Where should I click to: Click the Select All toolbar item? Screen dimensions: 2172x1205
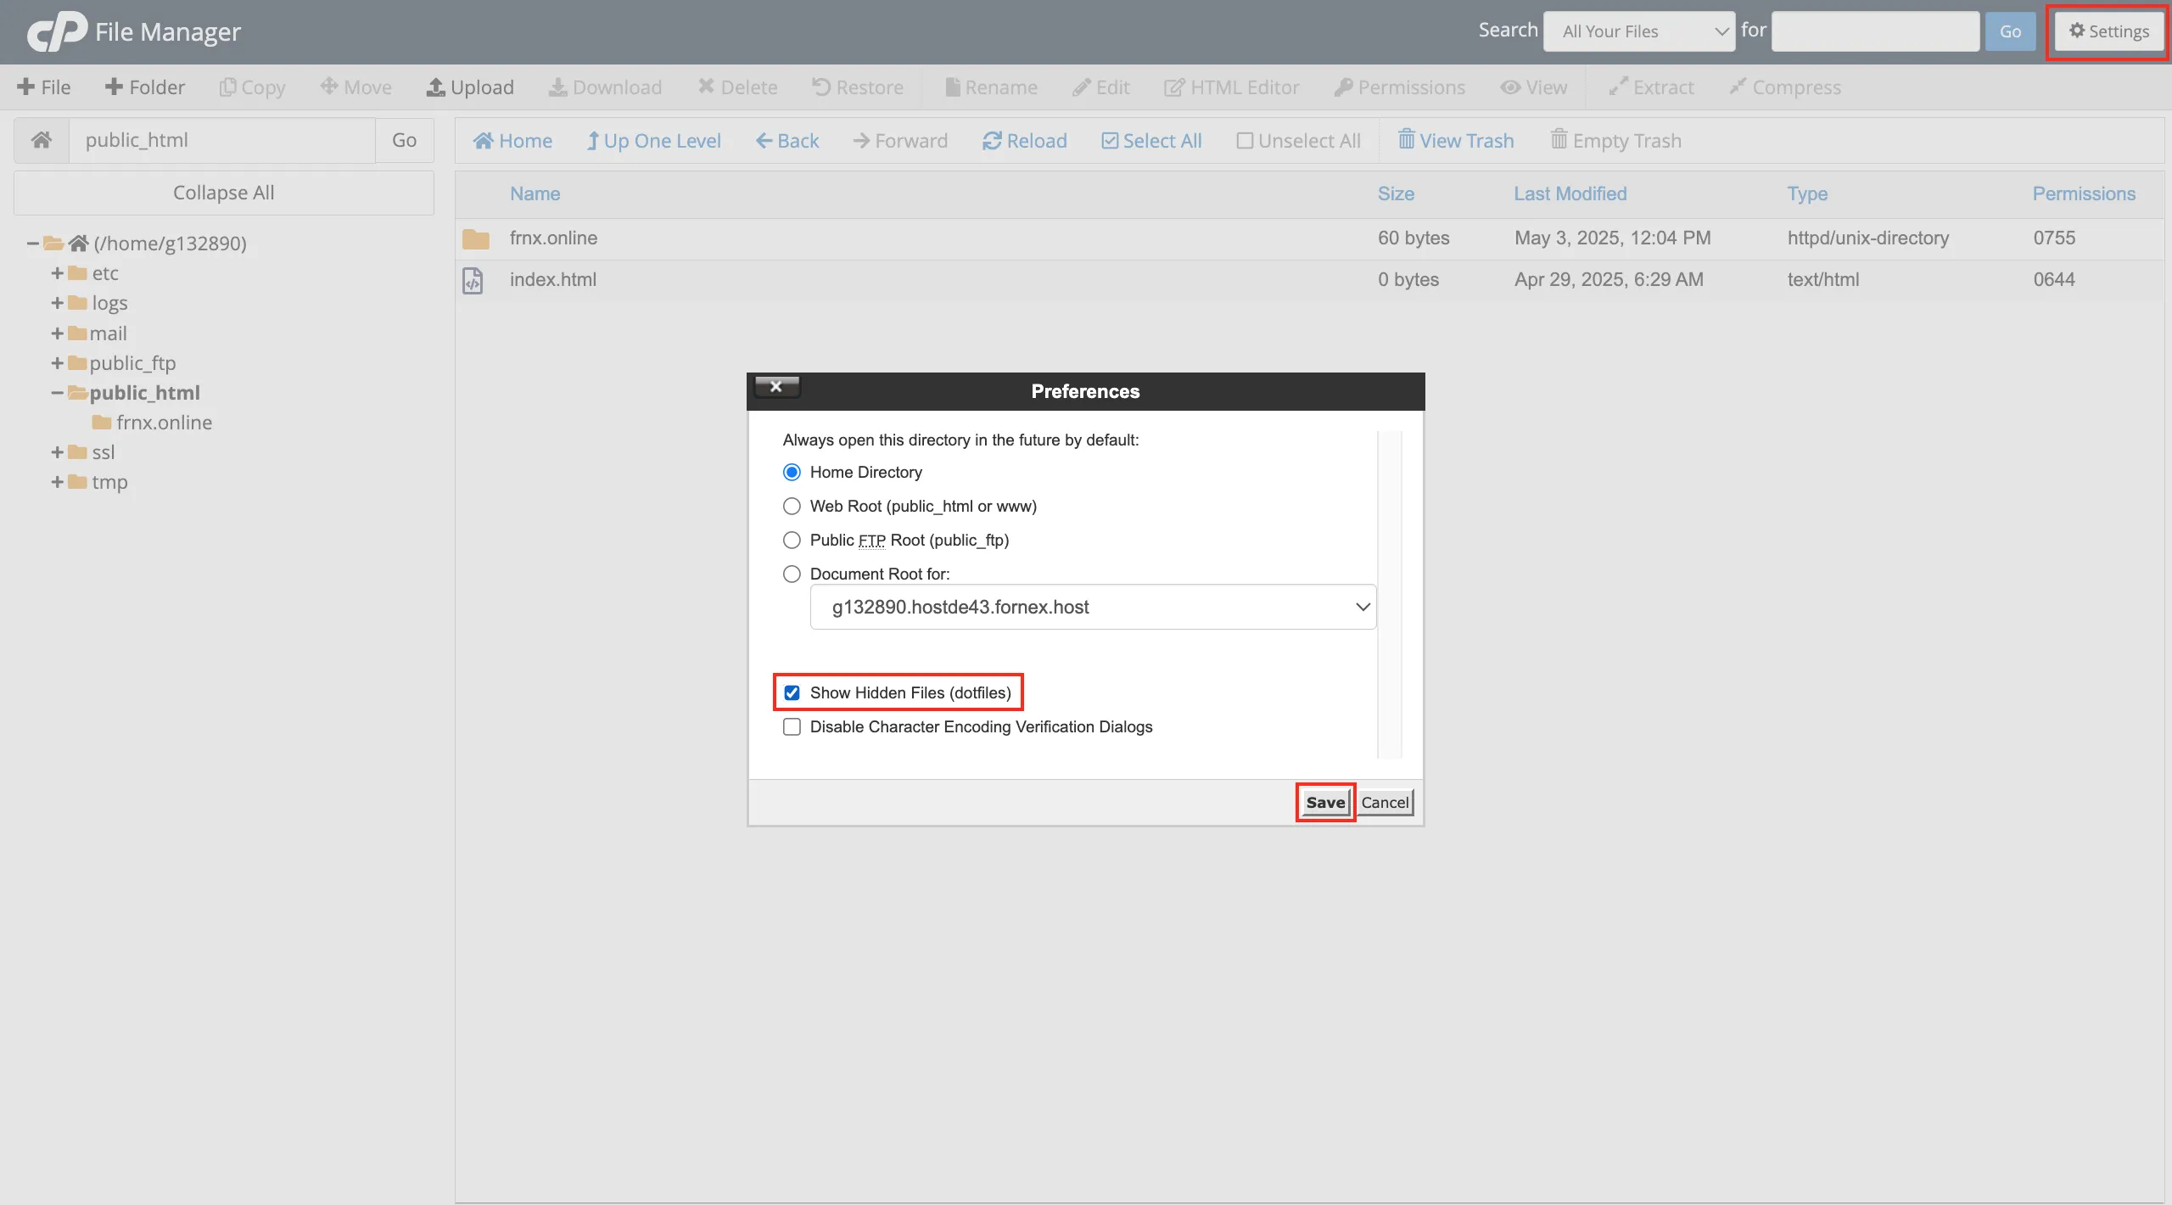(x=1151, y=141)
